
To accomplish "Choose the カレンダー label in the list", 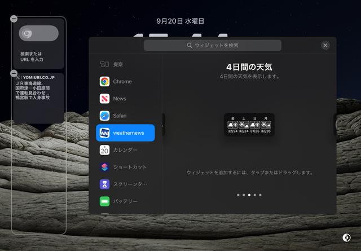I will coord(125,150).
